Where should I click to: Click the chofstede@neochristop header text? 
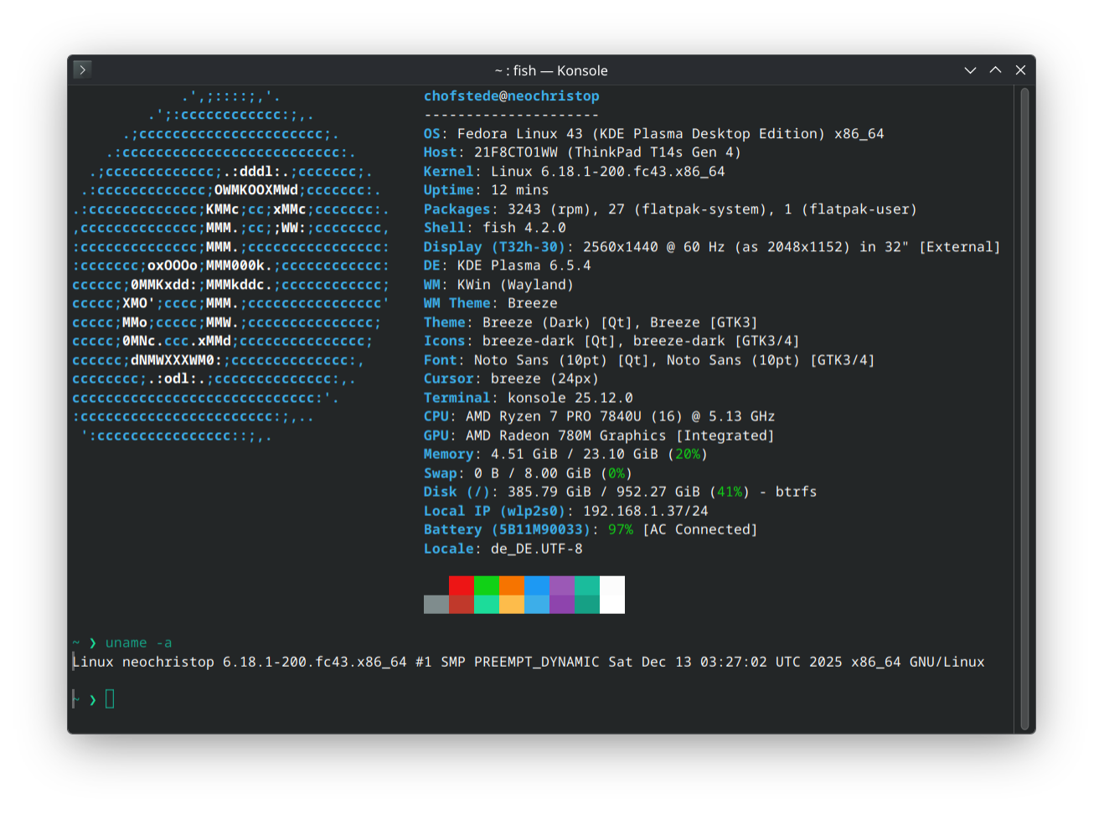[511, 96]
